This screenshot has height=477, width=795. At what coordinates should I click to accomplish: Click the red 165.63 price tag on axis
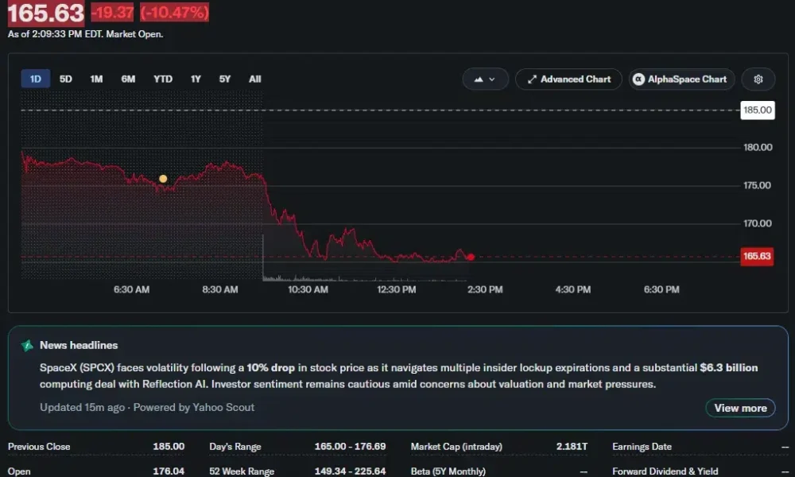757,256
